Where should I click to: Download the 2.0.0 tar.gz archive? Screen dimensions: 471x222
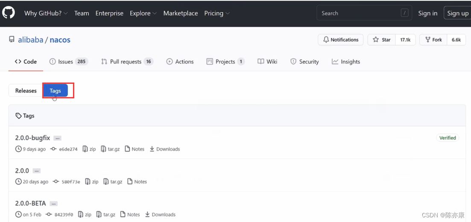point(113,182)
